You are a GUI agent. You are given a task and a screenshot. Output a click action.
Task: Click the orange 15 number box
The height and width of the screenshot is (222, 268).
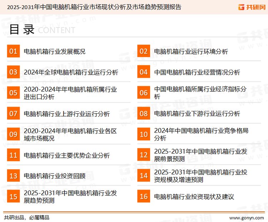(x=13, y=196)
